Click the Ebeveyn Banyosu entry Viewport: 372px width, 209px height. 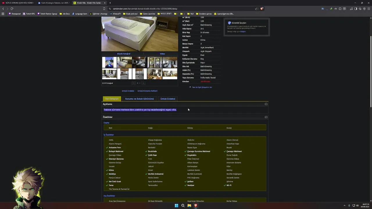click(x=116, y=159)
